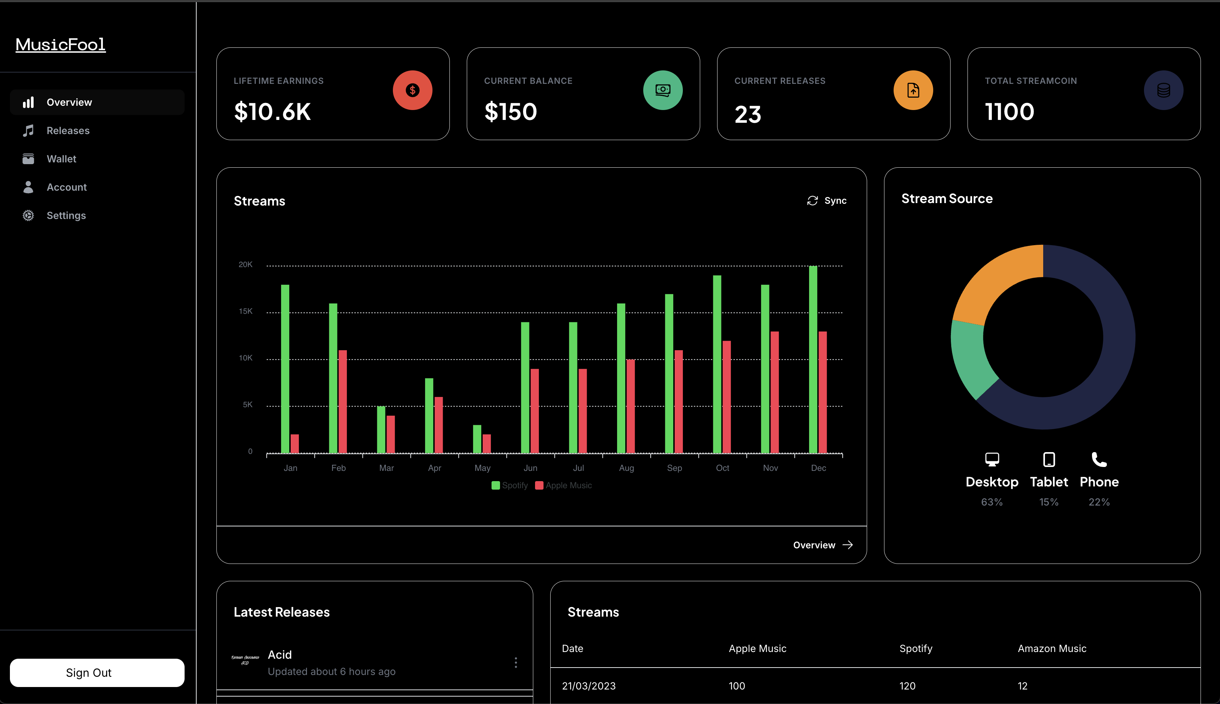Click the Acid release cover thumbnail
The height and width of the screenshot is (704, 1220).
[245, 660]
